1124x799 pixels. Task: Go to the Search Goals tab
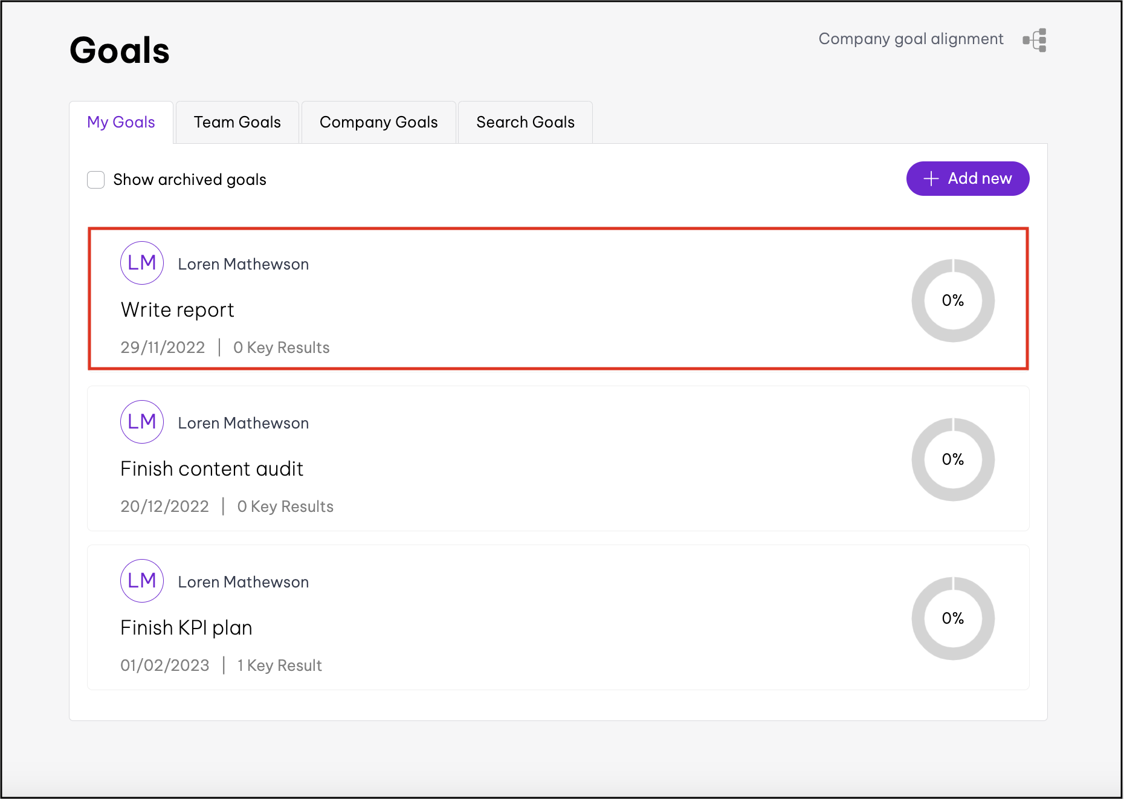525,122
